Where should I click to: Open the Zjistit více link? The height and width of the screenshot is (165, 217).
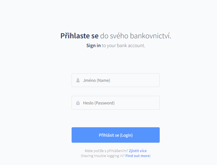coord(138,151)
